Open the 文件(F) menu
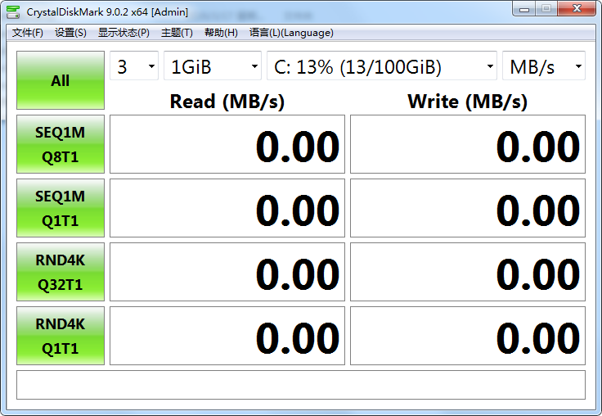Image resolution: width=602 pixels, height=416 pixels. coord(28,33)
